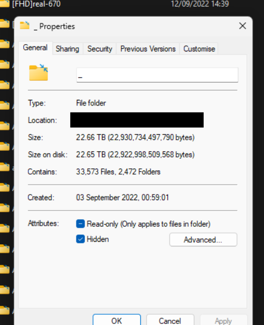Screen dimensions: 264x325
Task: Uncheck the Hidden attribute checkbox
Action: pos(81,239)
